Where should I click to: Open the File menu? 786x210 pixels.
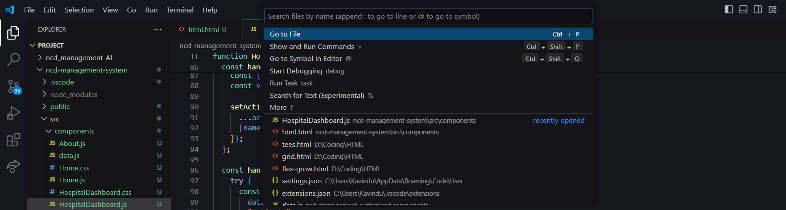29,10
